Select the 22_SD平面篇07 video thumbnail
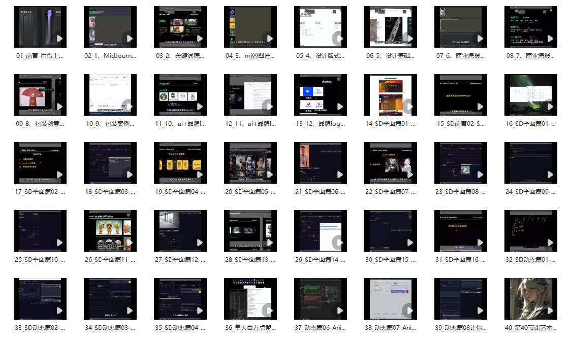Viewport: 571px width, 340px height. coord(390,163)
